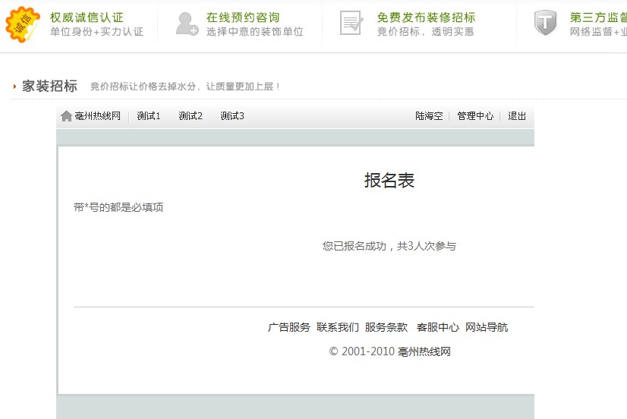
Task: Select 测试2 in navigation bar
Action: point(191,116)
